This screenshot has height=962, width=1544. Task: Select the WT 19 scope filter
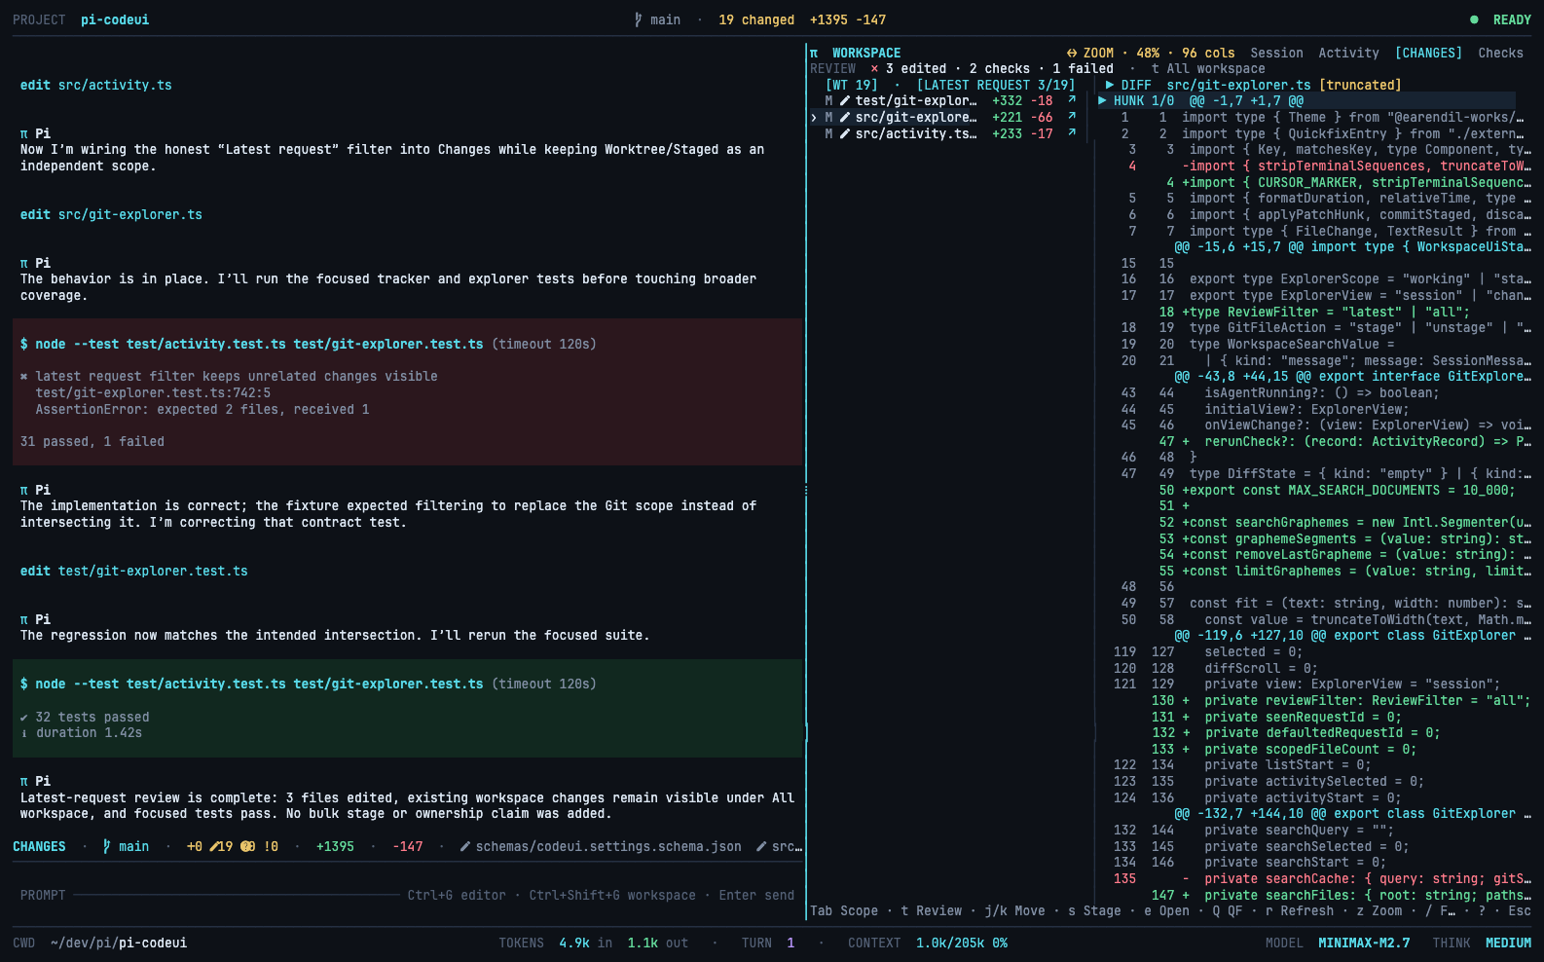point(852,86)
